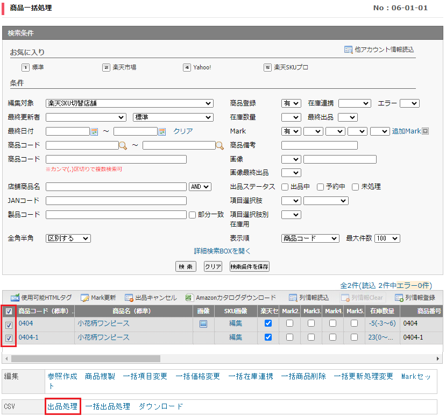Click right arrow of horizontal scrollbar

[x=438, y=359]
